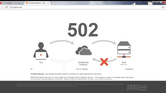
Task: Click the 'Host' label
Action: click(124, 63)
